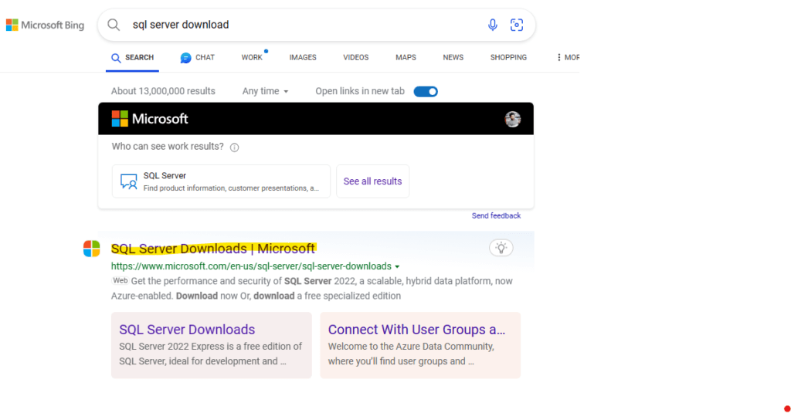Open Connect With User Groups card
Viewport: 791px width, 413px height.
420,345
